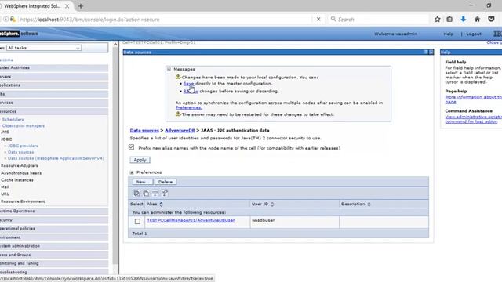This screenshot has height=282, width=502.
Task: Go to Data sources breadcrumb link
Action: tap(144, 131)
